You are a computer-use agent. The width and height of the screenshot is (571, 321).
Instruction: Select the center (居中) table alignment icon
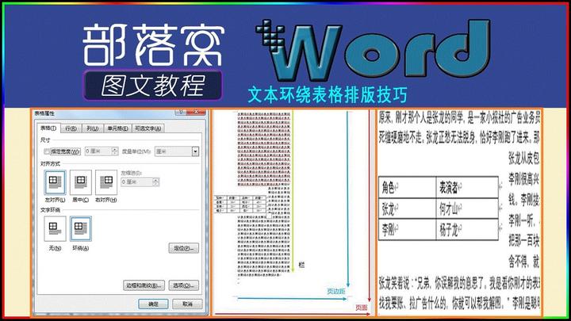pos(80,182)
